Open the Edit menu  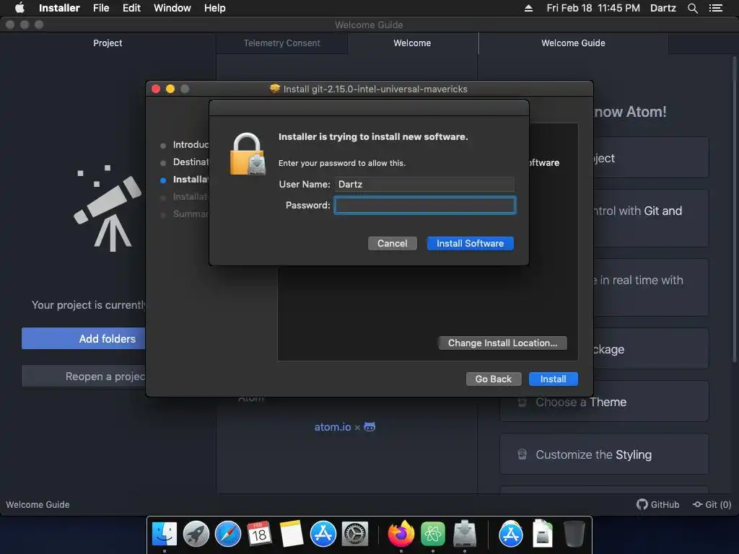[x=131, y=8]
